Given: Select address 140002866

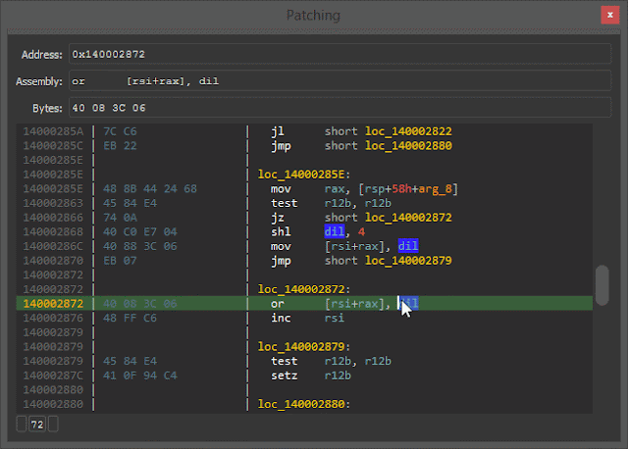Looking at the screenshot, I should tap(53, 218).
